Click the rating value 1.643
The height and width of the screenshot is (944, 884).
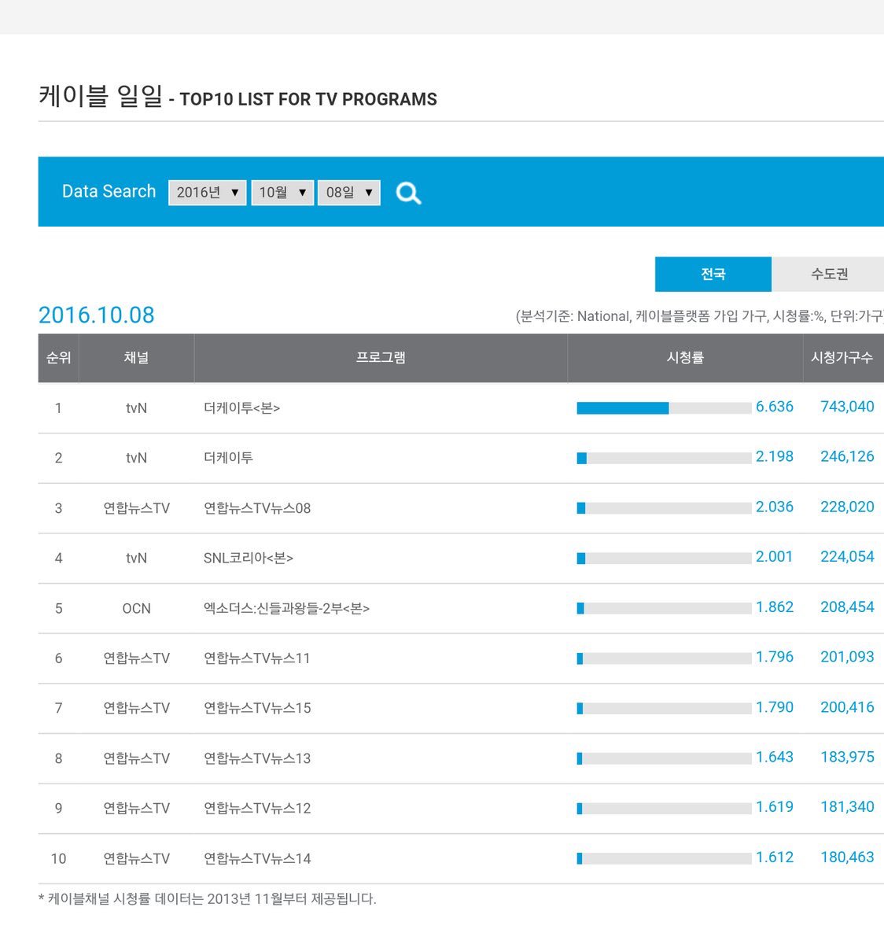[775, 757]
